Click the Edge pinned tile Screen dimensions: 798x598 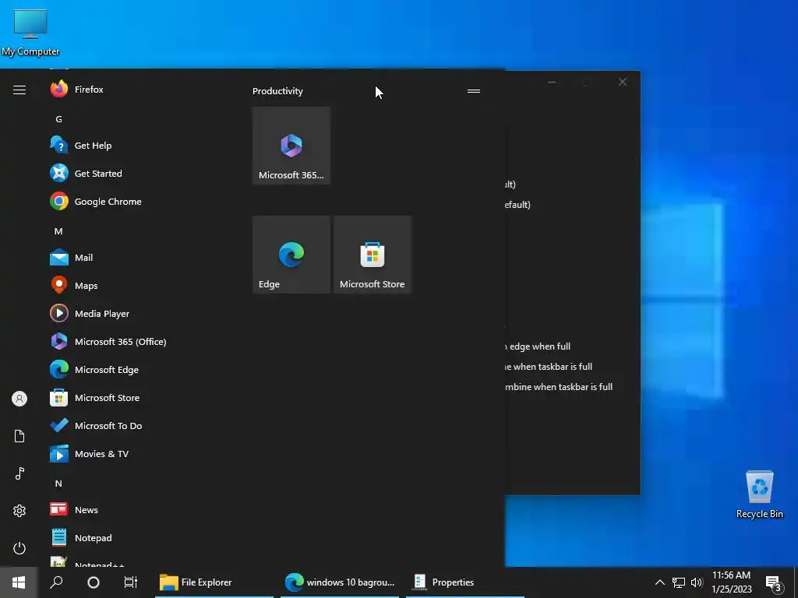(291, 255)
